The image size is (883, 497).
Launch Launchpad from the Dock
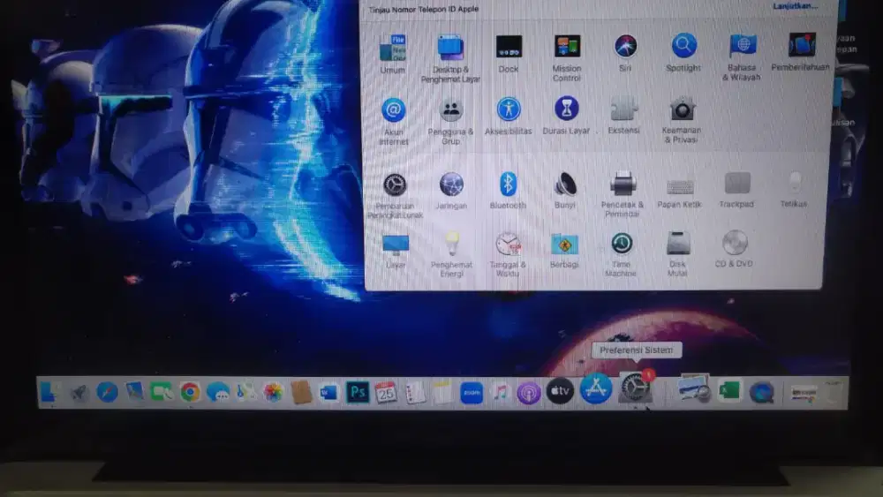(79, 392)
